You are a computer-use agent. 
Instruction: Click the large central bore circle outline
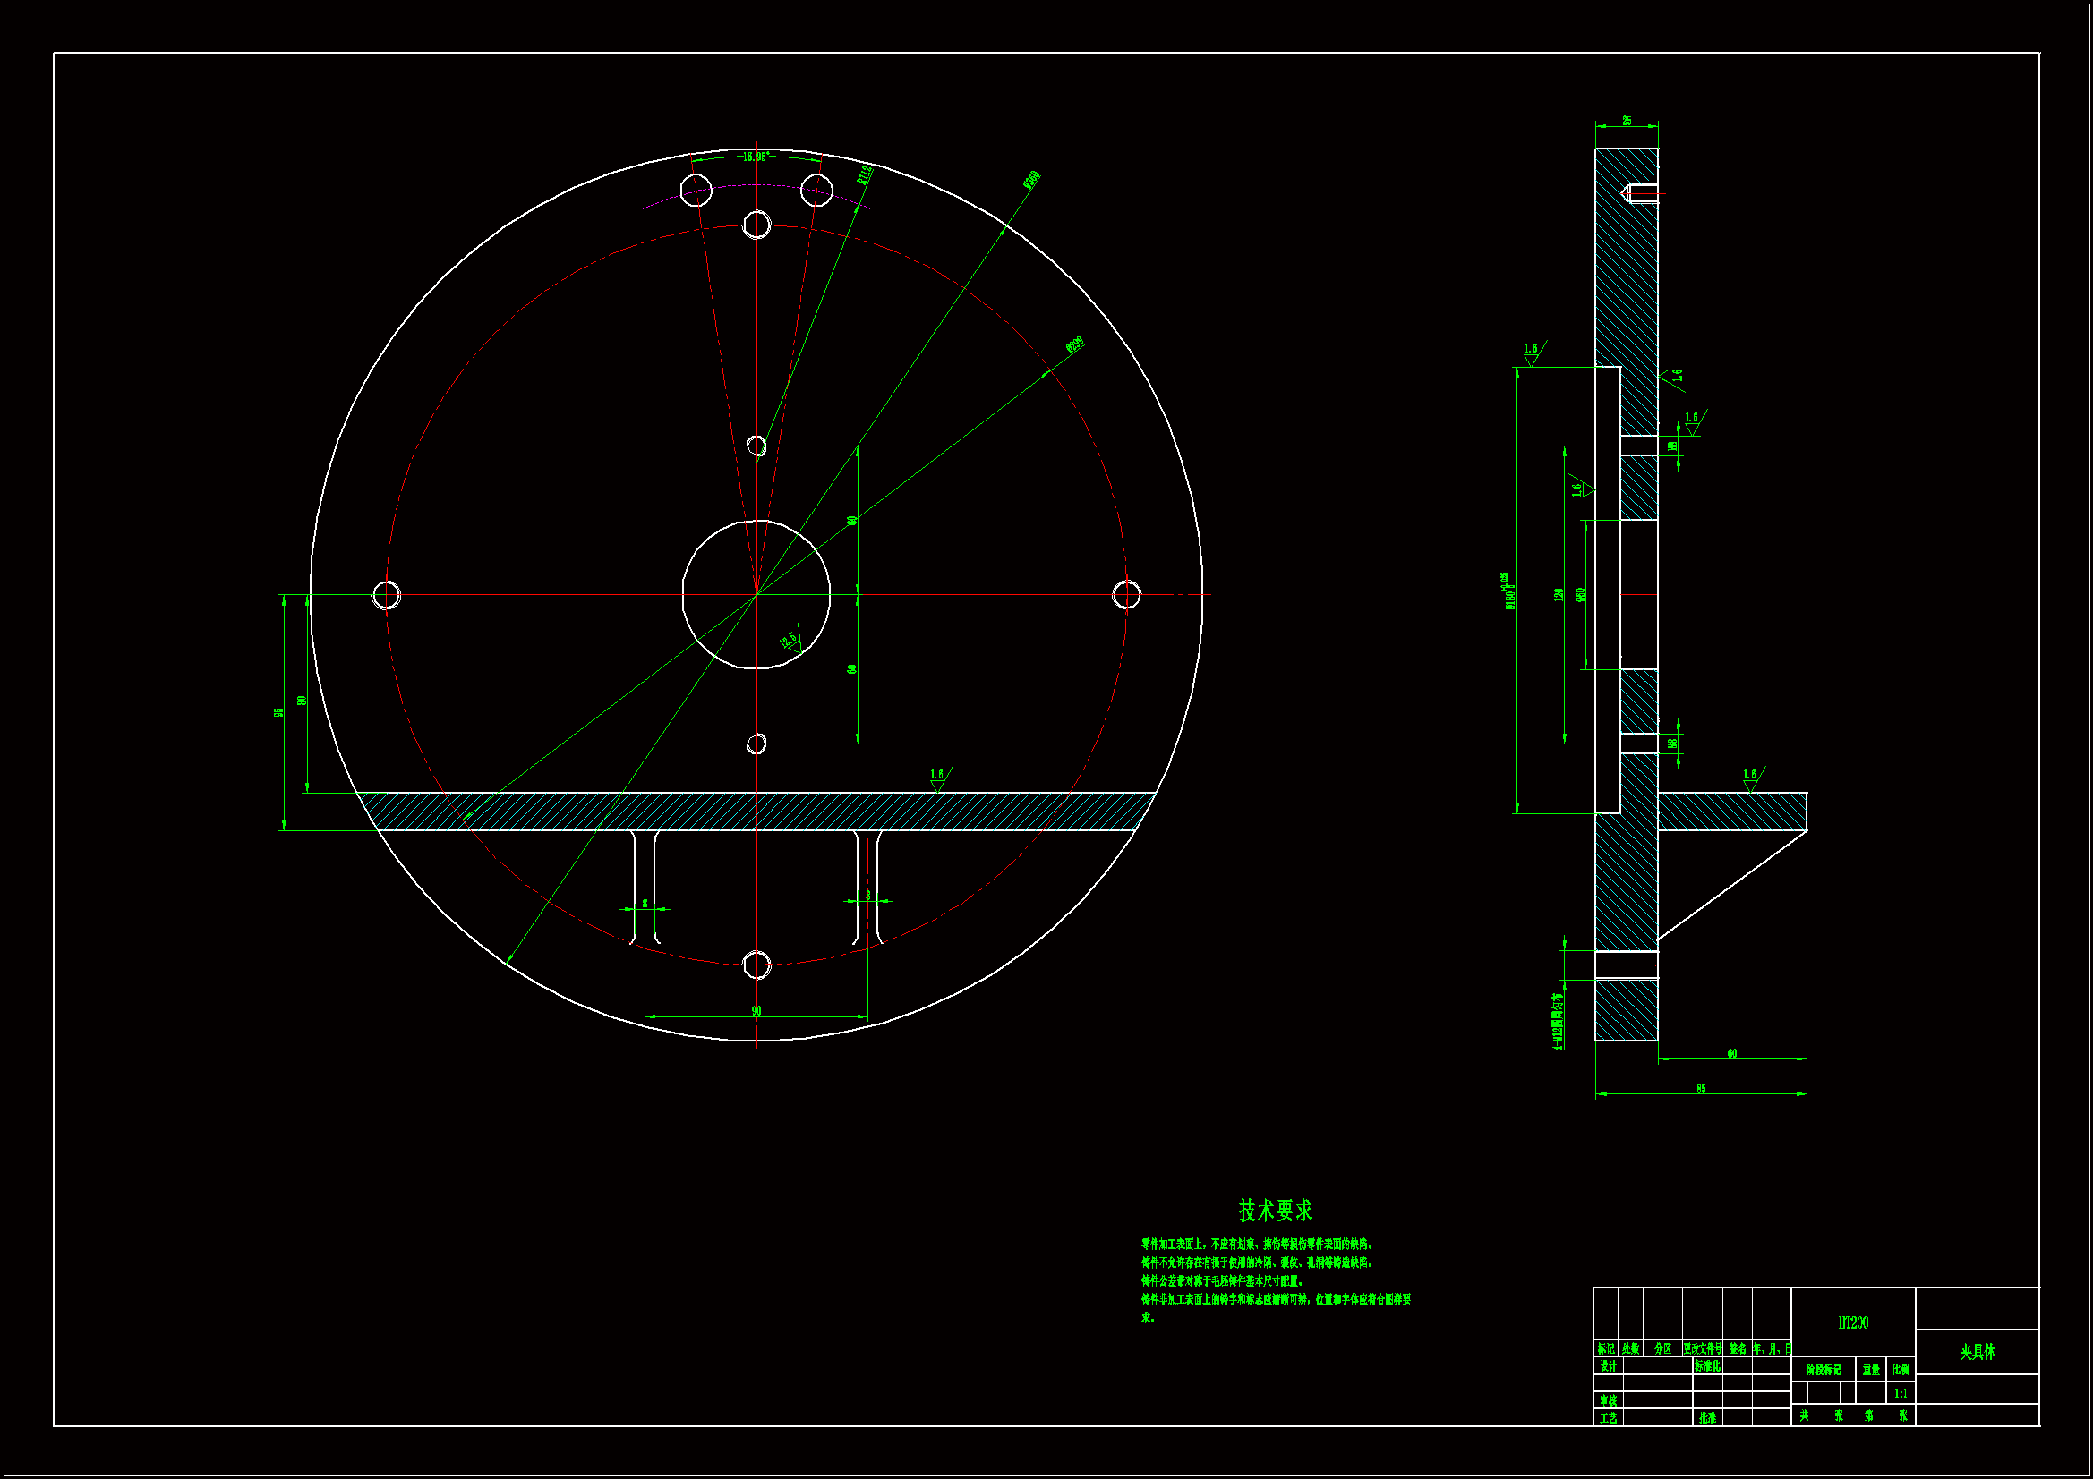(x=683, y=595)
